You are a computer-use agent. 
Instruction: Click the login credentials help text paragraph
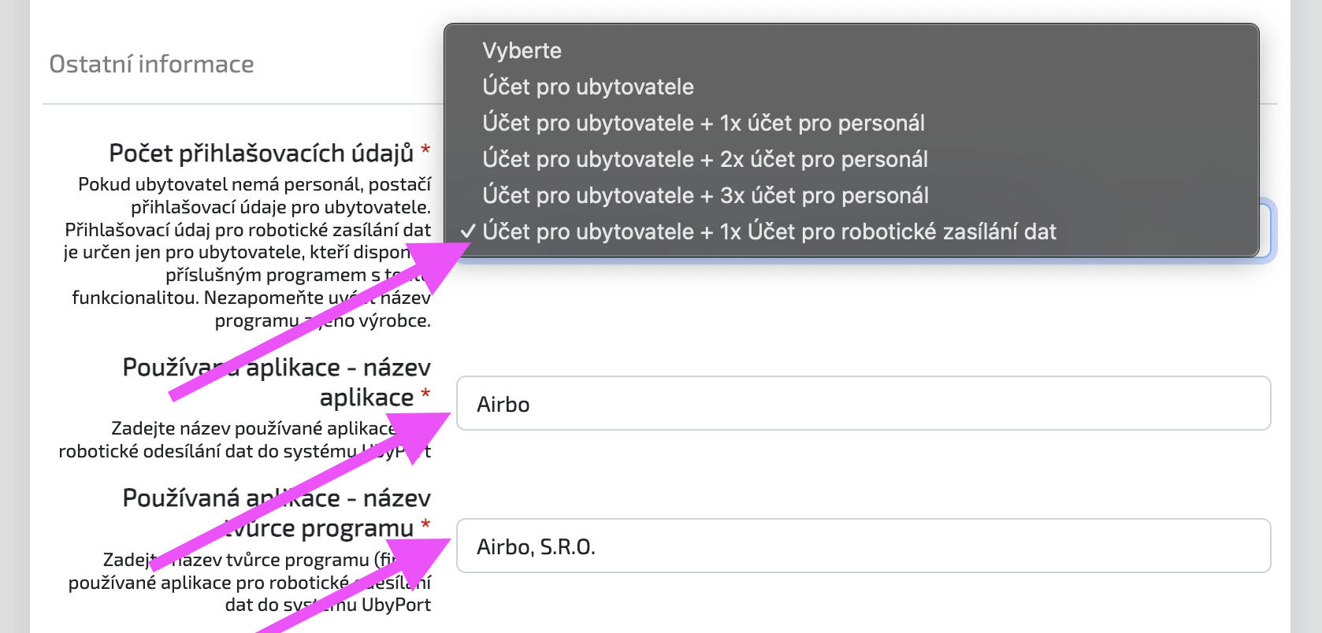click(247, 252)
